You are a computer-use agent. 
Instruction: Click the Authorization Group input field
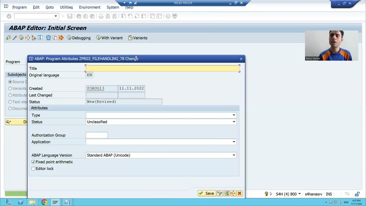[x=97, y=135]
